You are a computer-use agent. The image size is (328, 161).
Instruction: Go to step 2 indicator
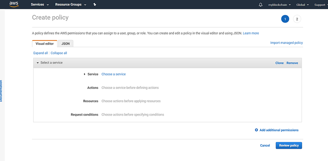(297, 19)
